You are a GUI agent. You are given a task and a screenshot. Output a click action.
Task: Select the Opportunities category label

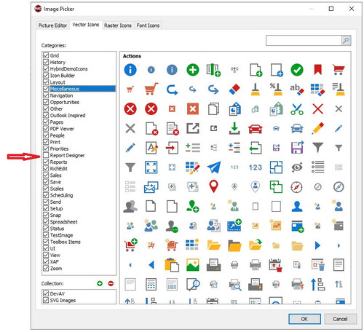click(x=65, y=102)
